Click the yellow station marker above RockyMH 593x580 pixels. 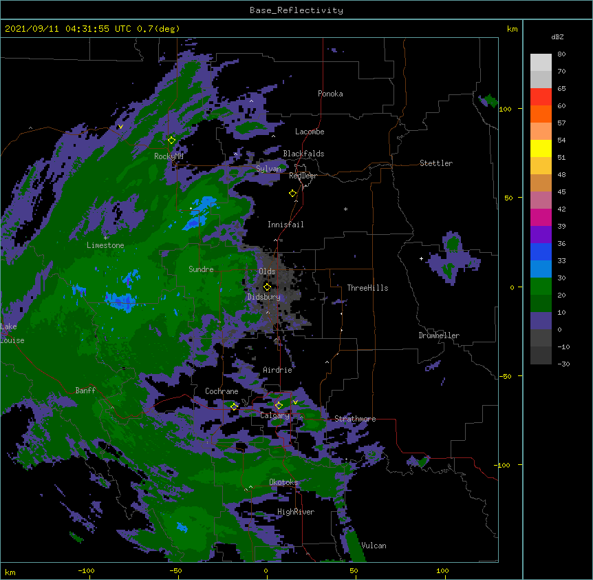pos(171,140)
